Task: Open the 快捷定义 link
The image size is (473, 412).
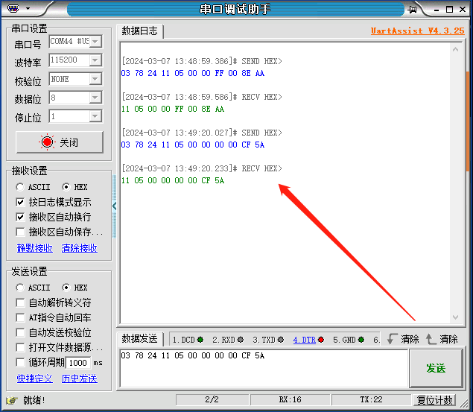Action: [35, 378]
